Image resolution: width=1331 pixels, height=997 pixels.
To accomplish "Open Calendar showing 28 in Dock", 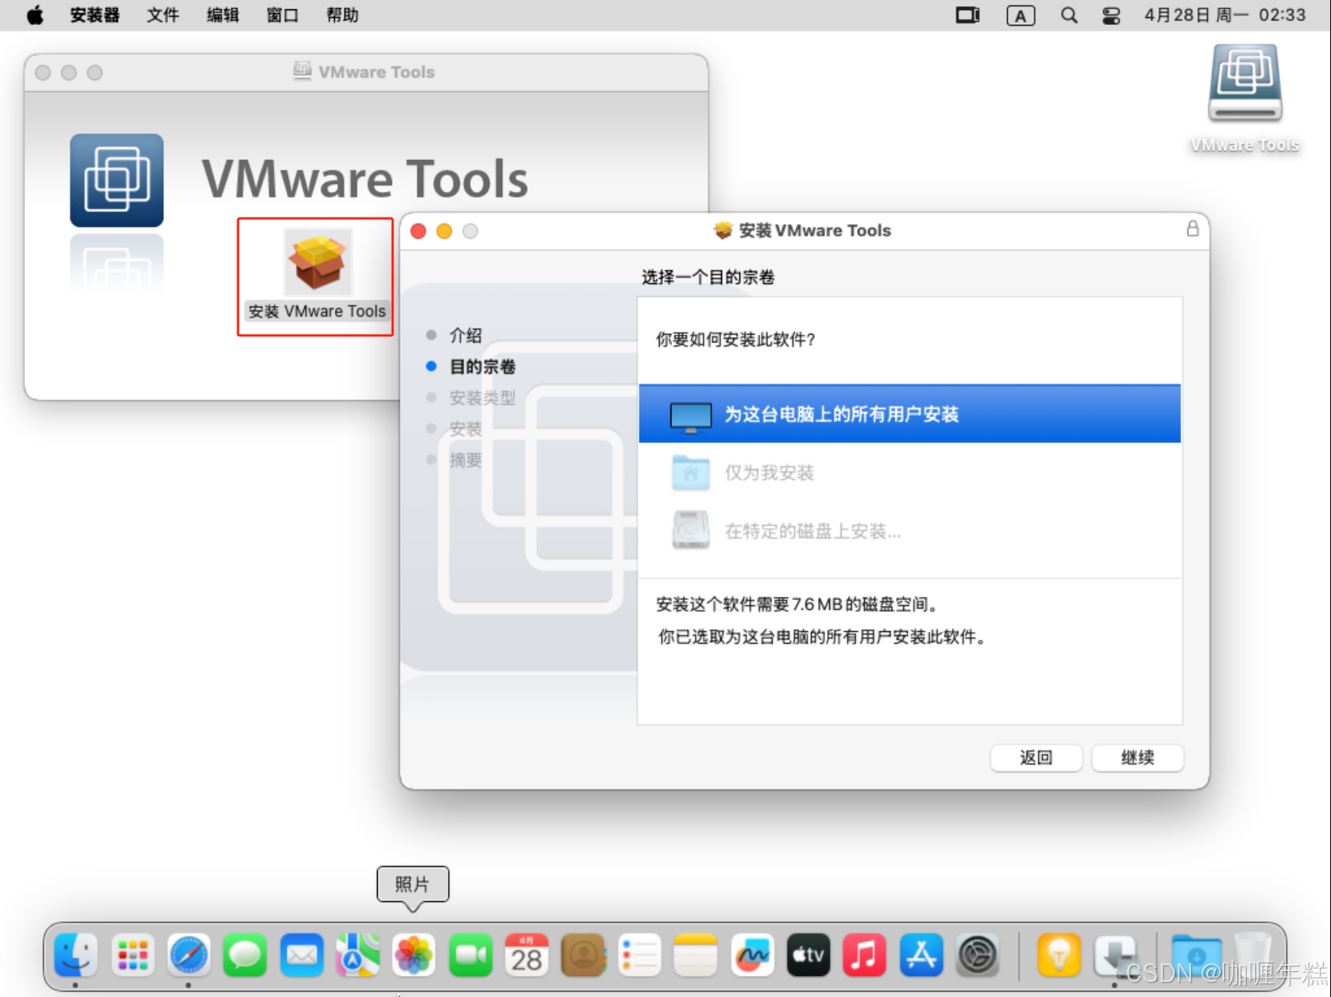I will click(x=527, y=955).
